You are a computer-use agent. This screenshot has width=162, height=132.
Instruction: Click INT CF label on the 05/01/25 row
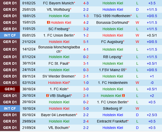tap(10, 35)
